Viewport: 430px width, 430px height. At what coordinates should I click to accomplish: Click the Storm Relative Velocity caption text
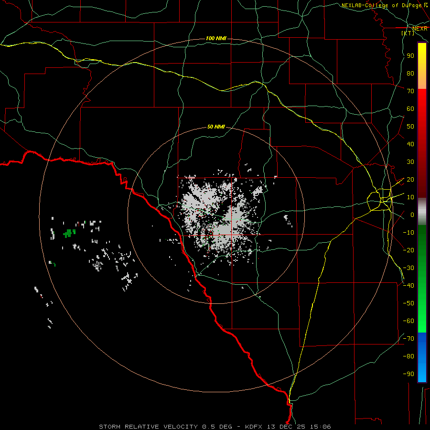coord(215,427)
